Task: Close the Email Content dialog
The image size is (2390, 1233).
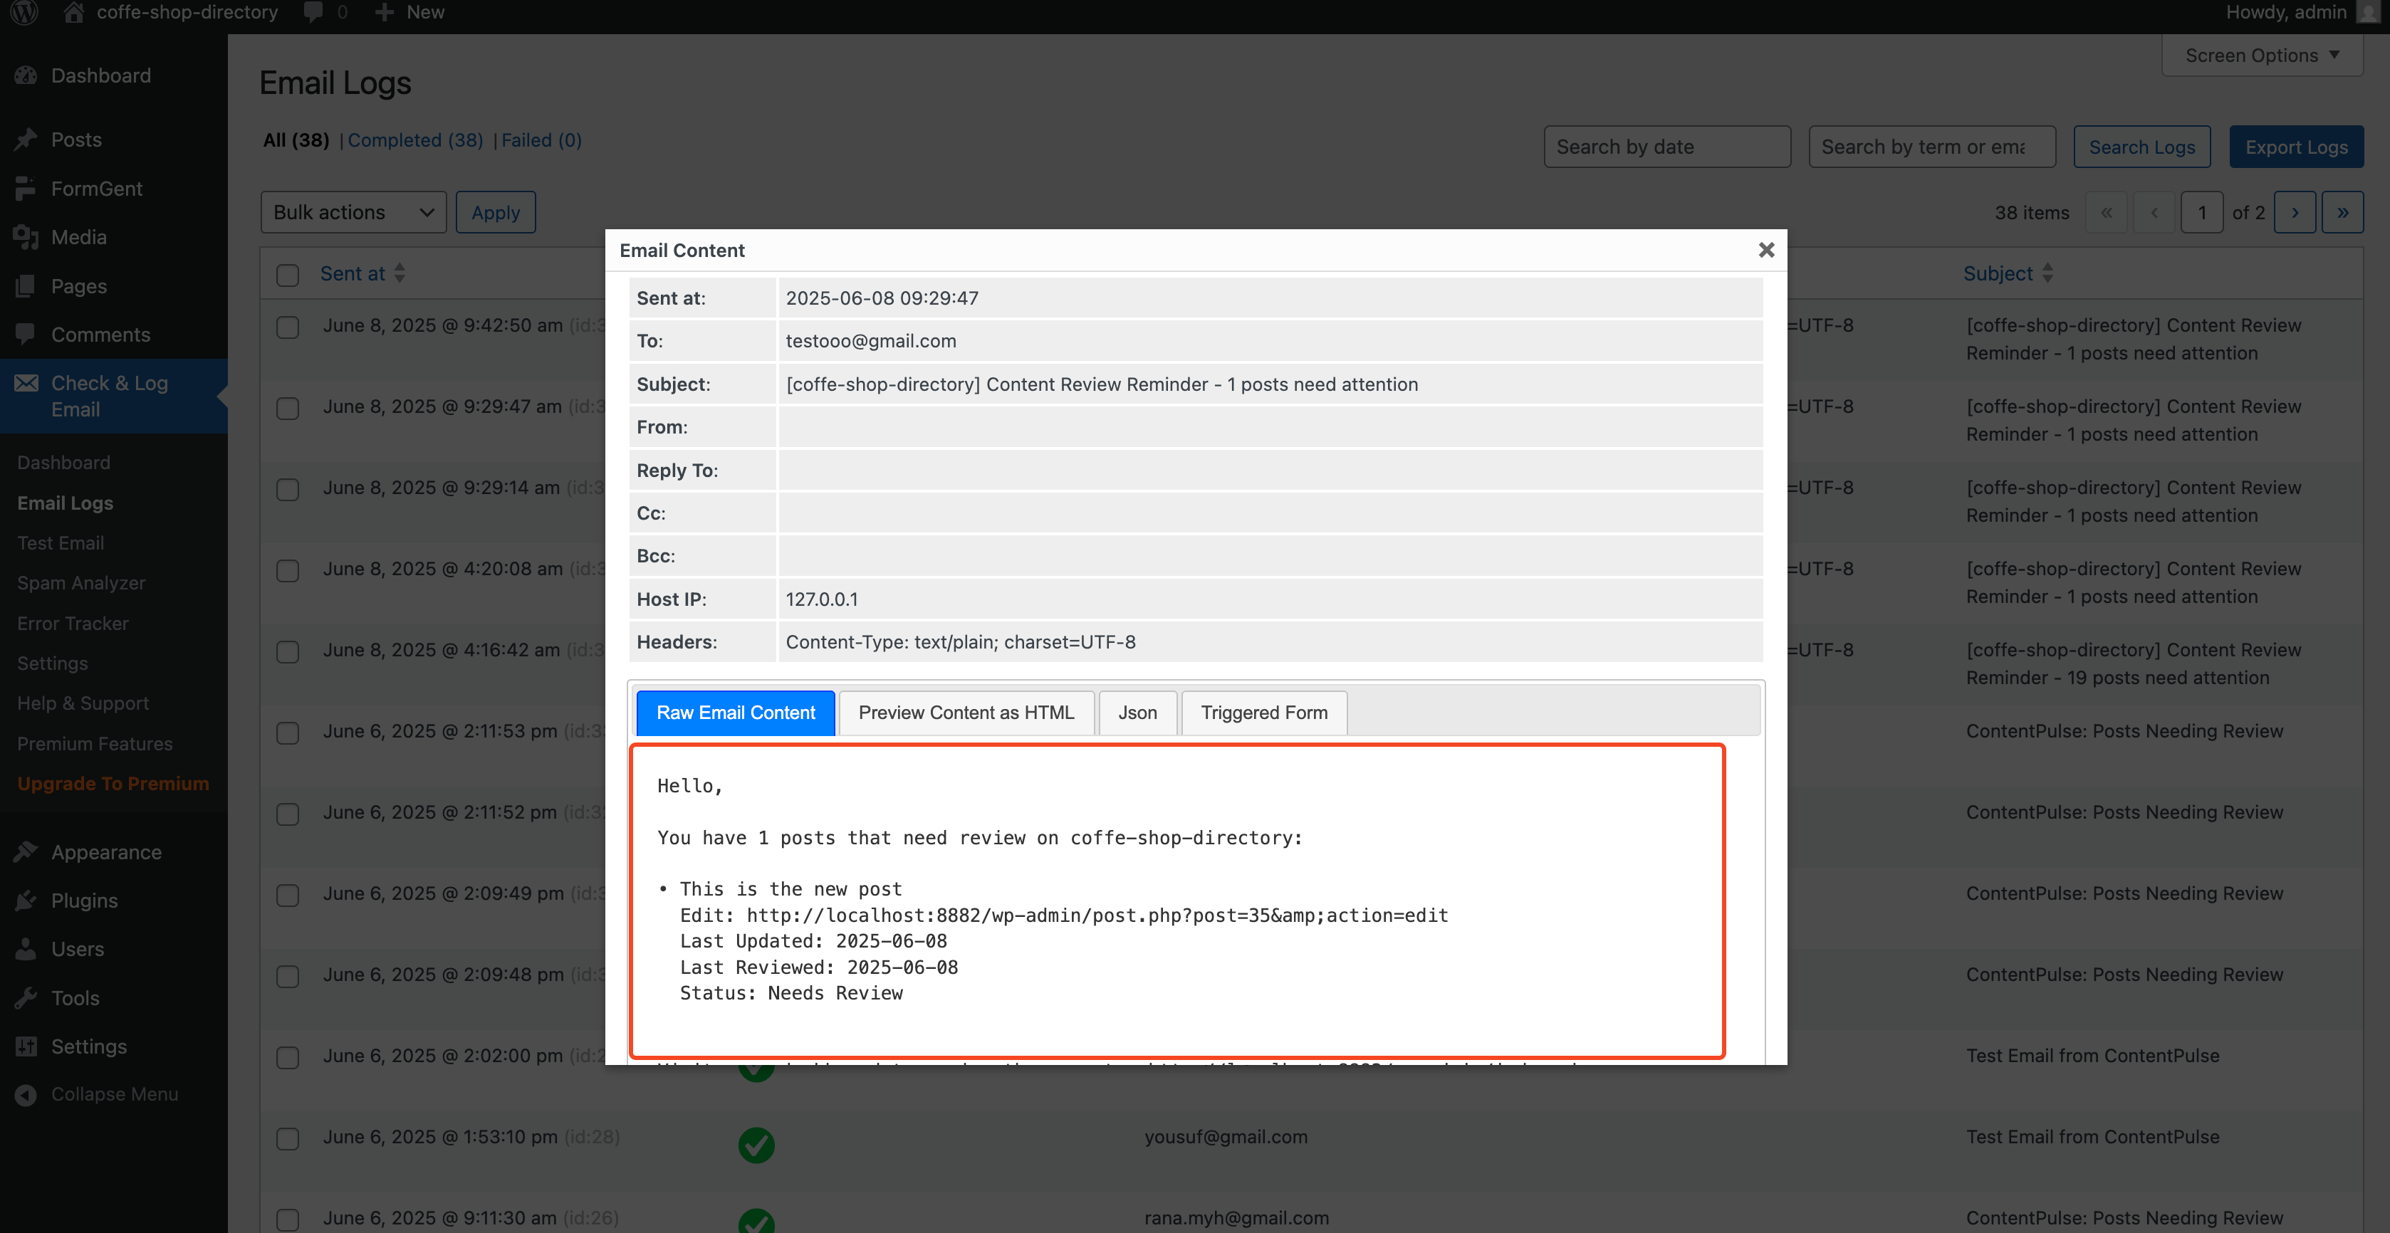Action: [1765, 250]
